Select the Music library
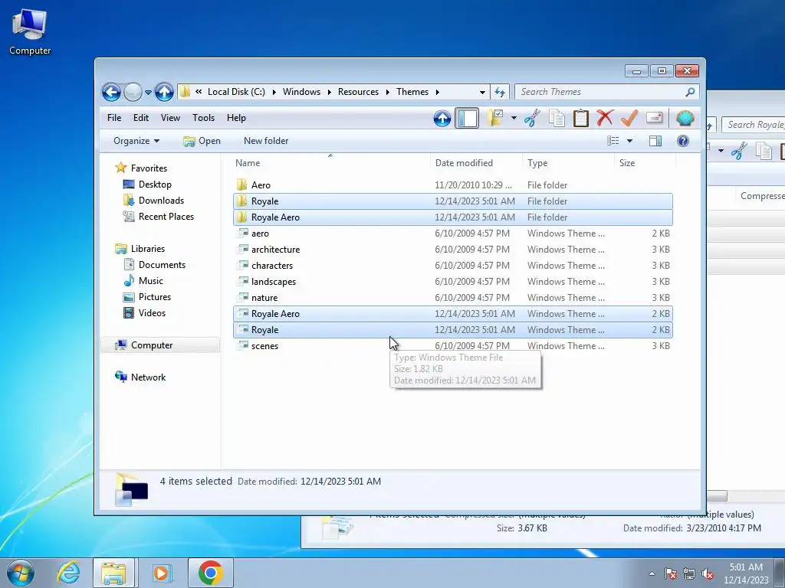The width and height of the screenshot is (785, 588). click(x=151, y=280)
